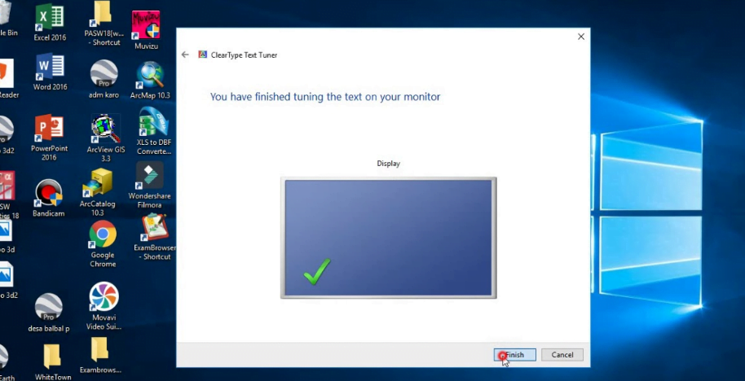
Task: Select the Excel 2016 desktop icon
Action: click(50, 22)
